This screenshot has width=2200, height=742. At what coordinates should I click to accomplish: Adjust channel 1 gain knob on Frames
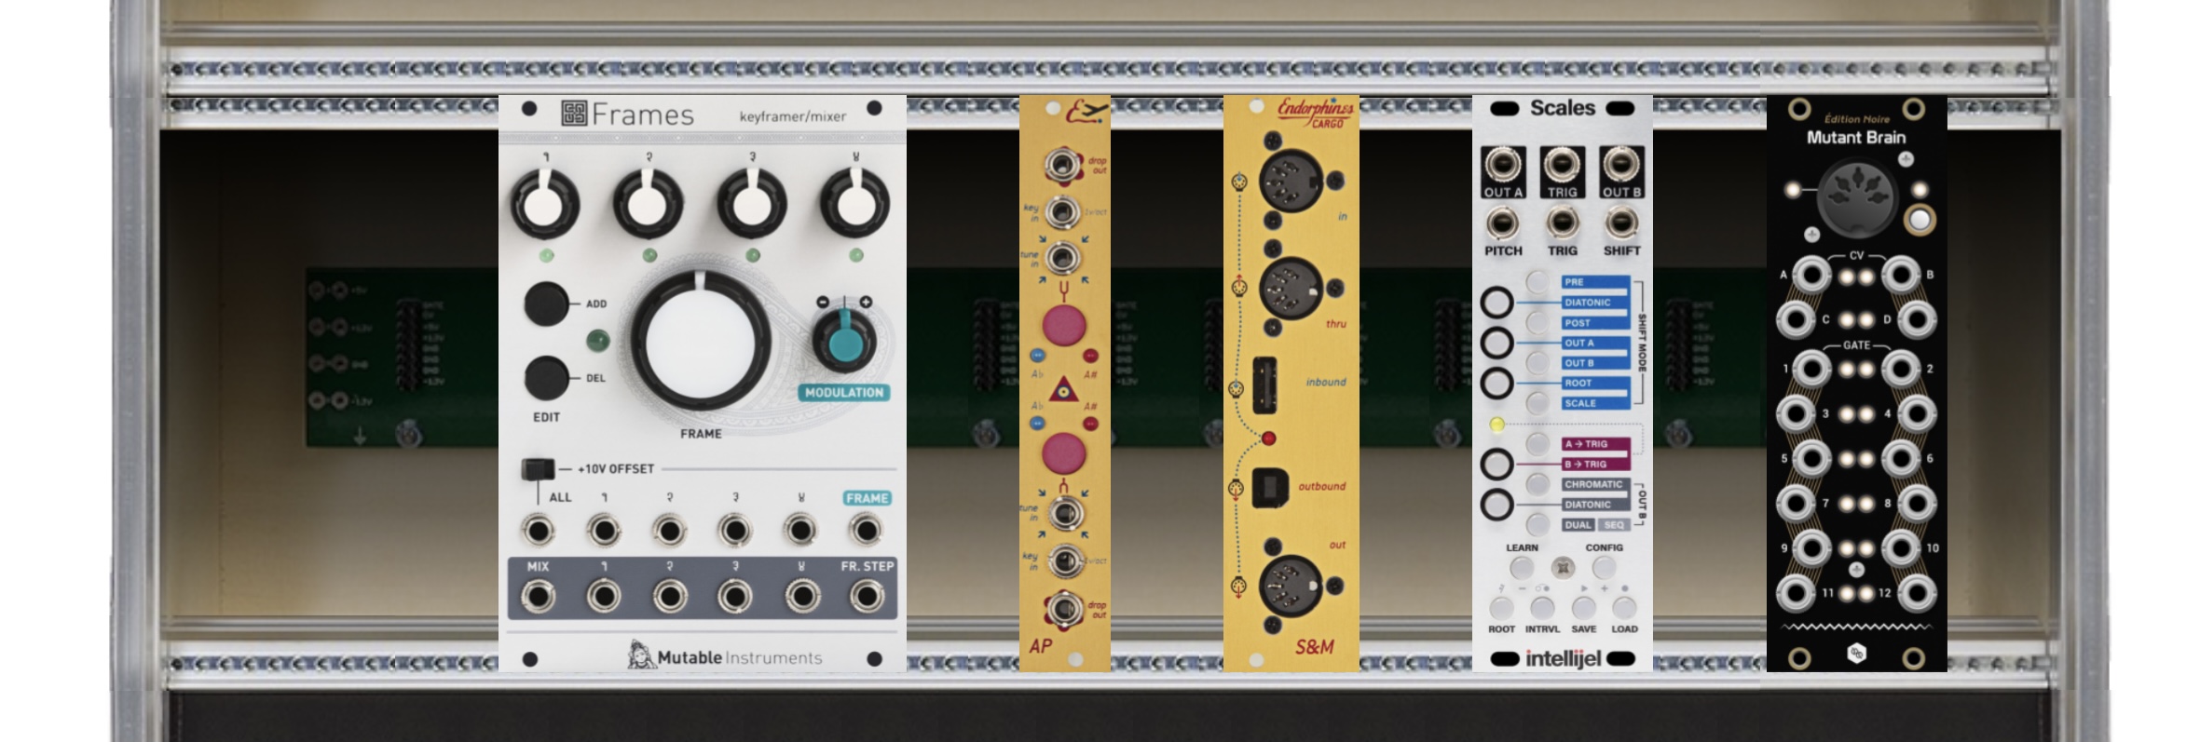tap(545, 203)
